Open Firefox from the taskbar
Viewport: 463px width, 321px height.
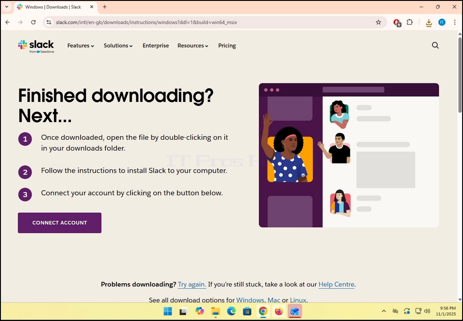pos(279,311)
